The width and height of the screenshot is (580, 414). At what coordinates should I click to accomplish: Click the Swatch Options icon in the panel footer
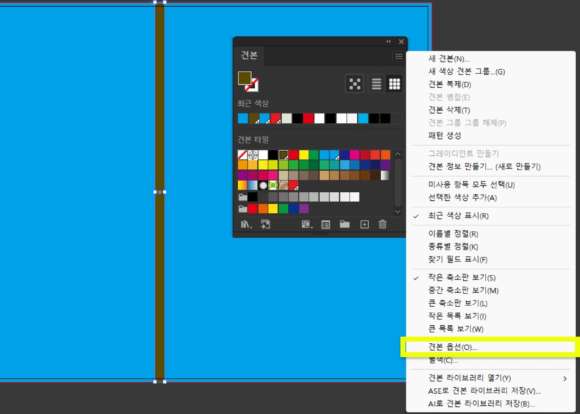[x=326, y=225]
